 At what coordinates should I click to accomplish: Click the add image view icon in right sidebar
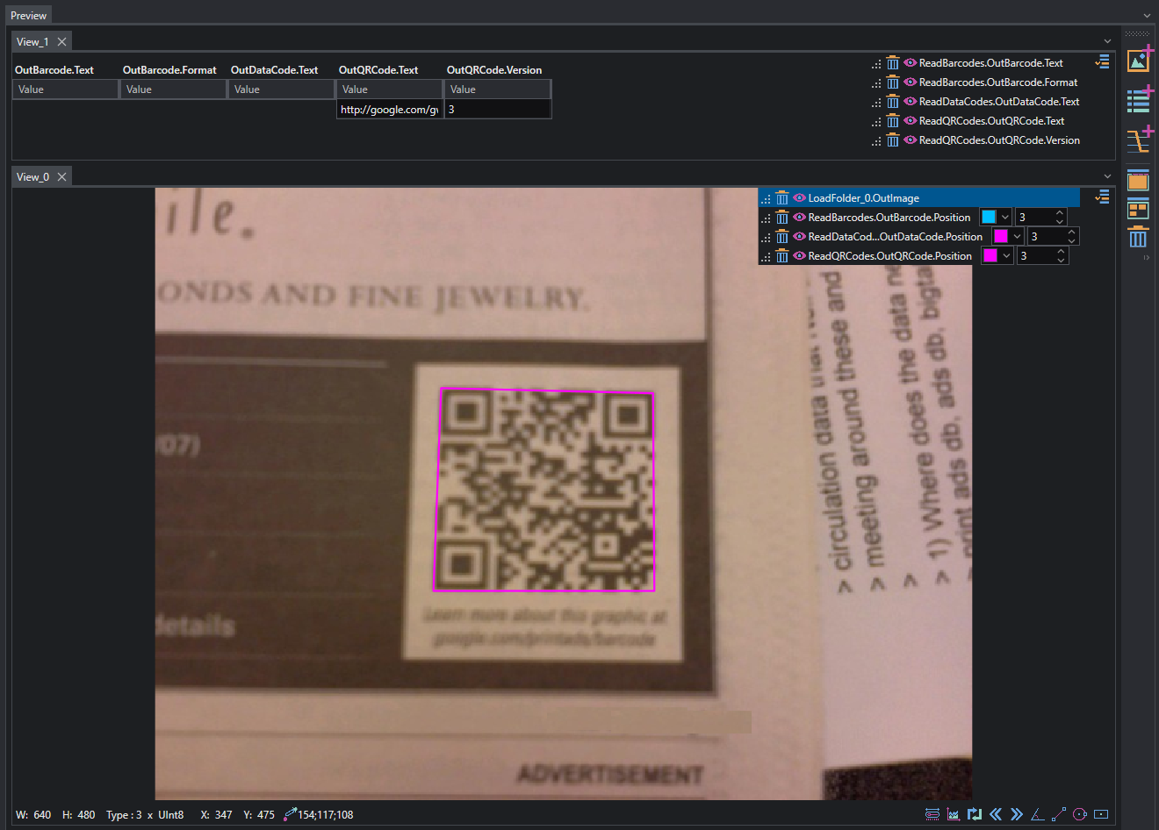click(1139, 60)
